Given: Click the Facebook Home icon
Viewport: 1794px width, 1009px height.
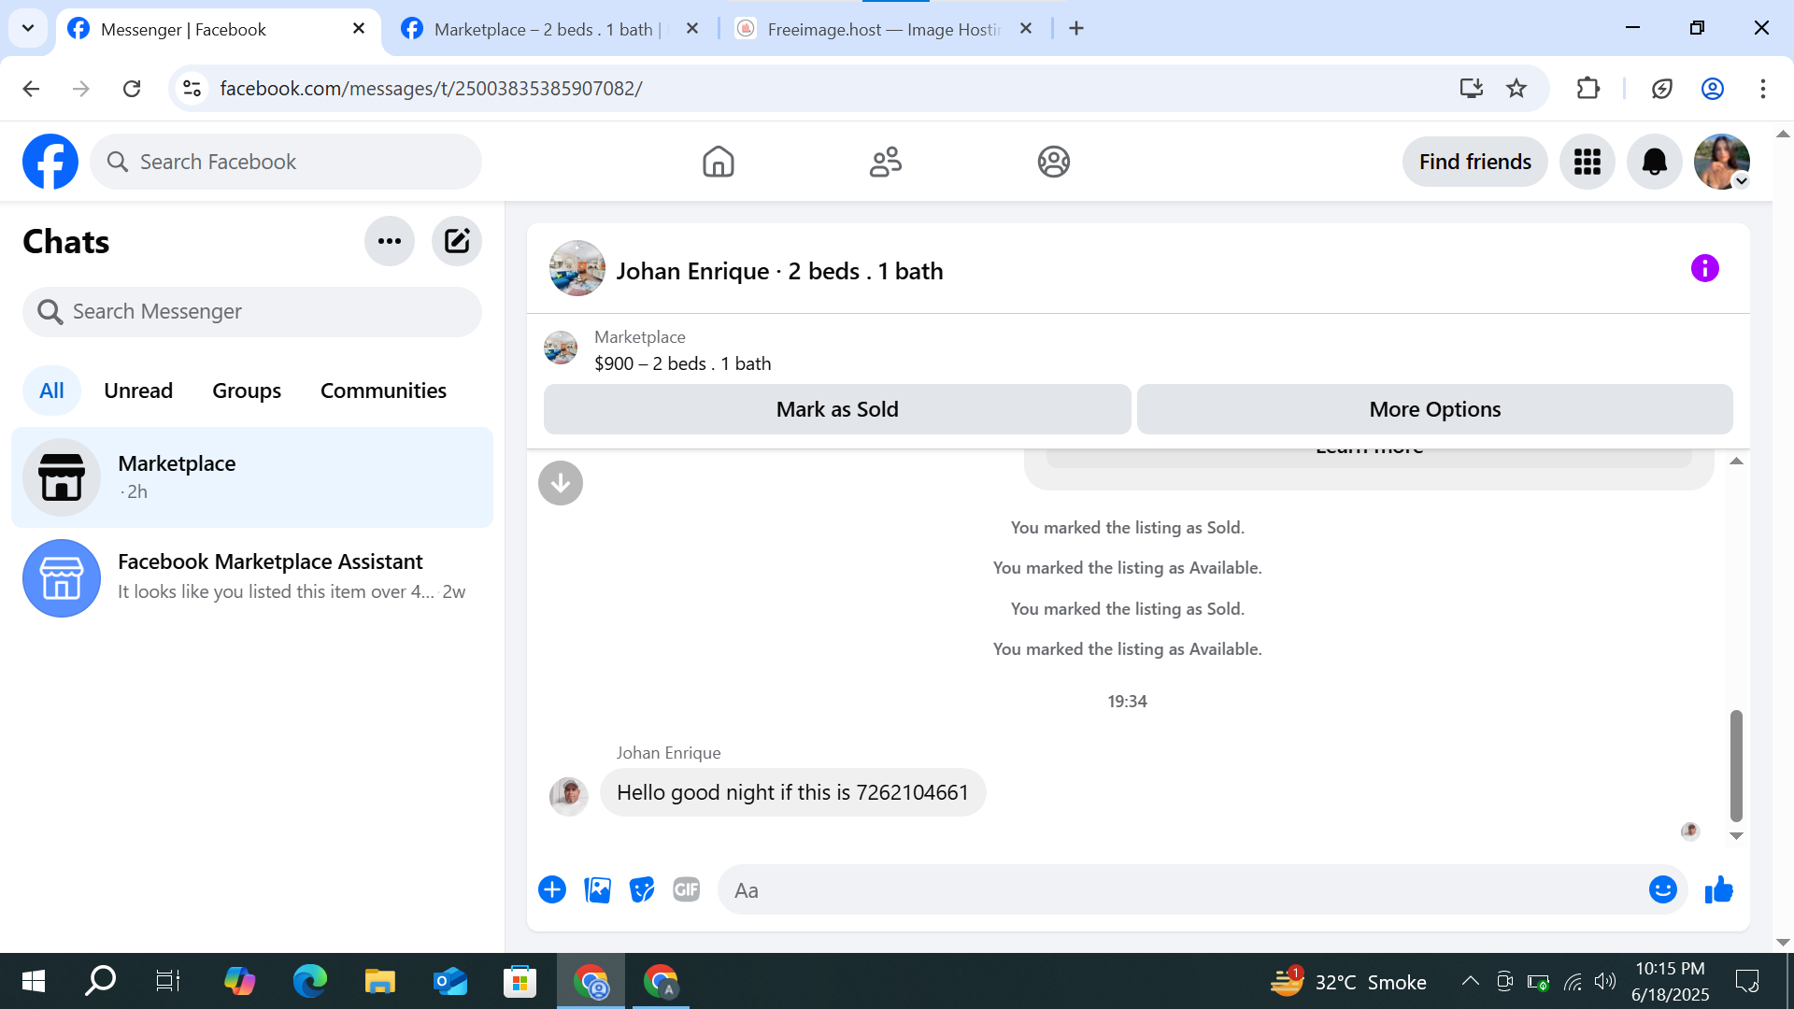Looking at the screenshot, I should tap(718, 162).
